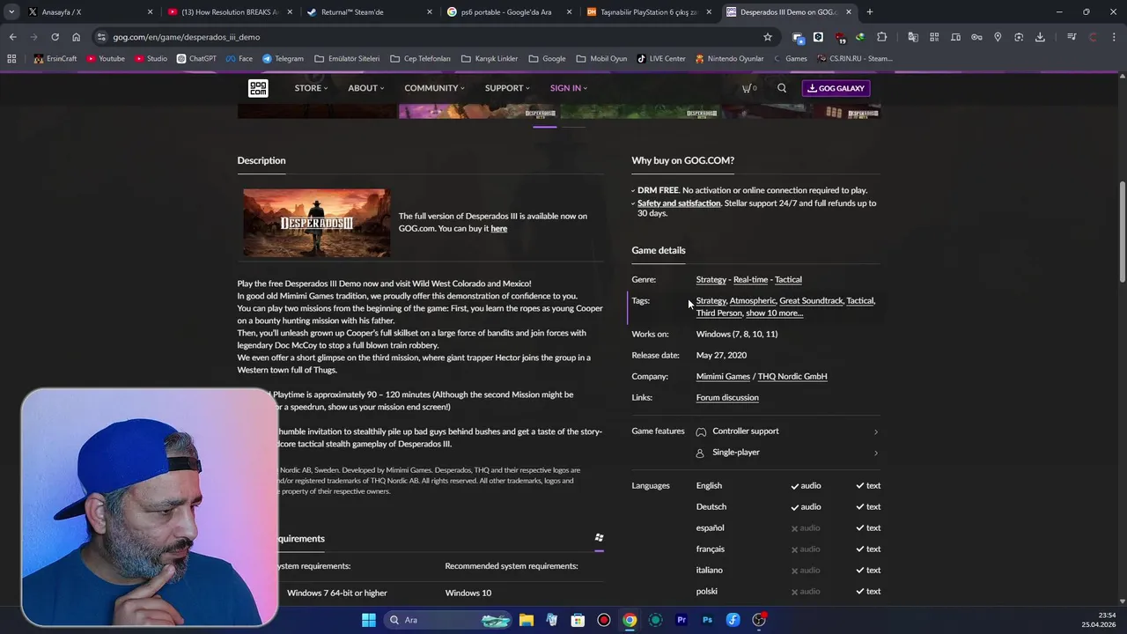
Task: Open the SUPPORT dropdown menu
Action: (507, 88)
